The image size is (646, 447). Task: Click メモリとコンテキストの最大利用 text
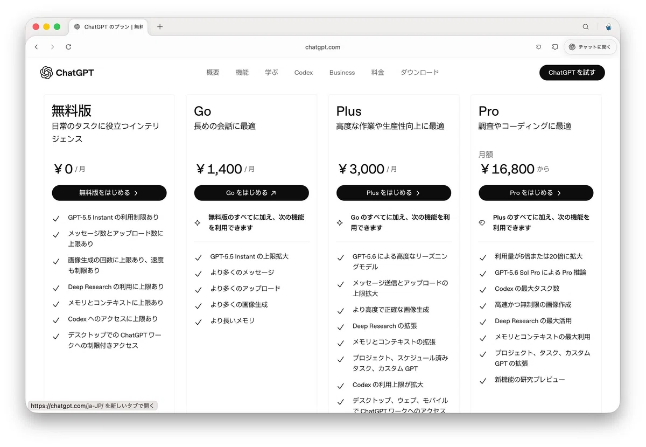click(543, 337)
